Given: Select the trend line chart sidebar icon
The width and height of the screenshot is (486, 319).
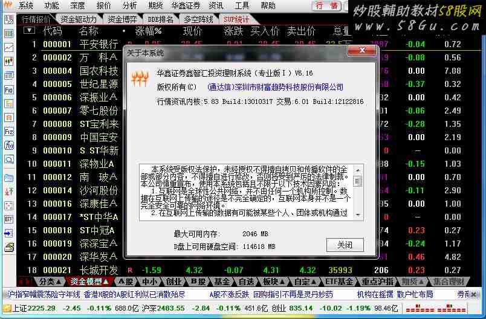Looking at the screenshot, I should (x=9, y=47).
